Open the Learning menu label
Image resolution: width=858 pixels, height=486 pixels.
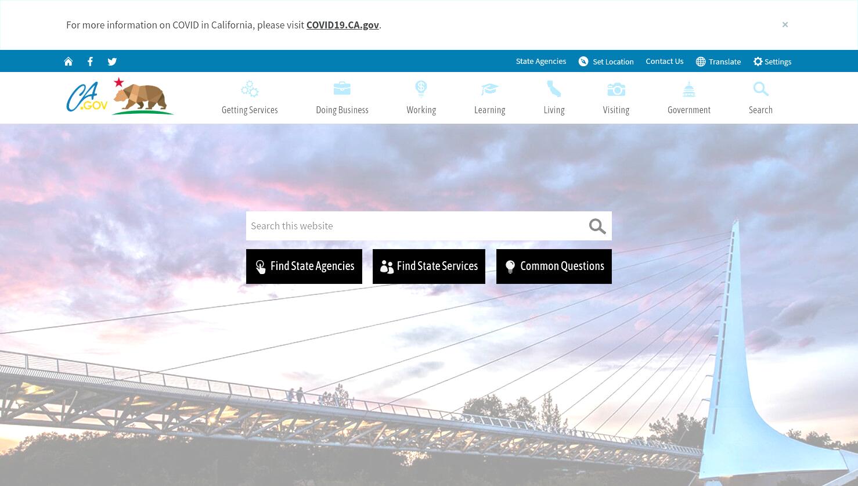pyautogui.click(x=489, y=110)
